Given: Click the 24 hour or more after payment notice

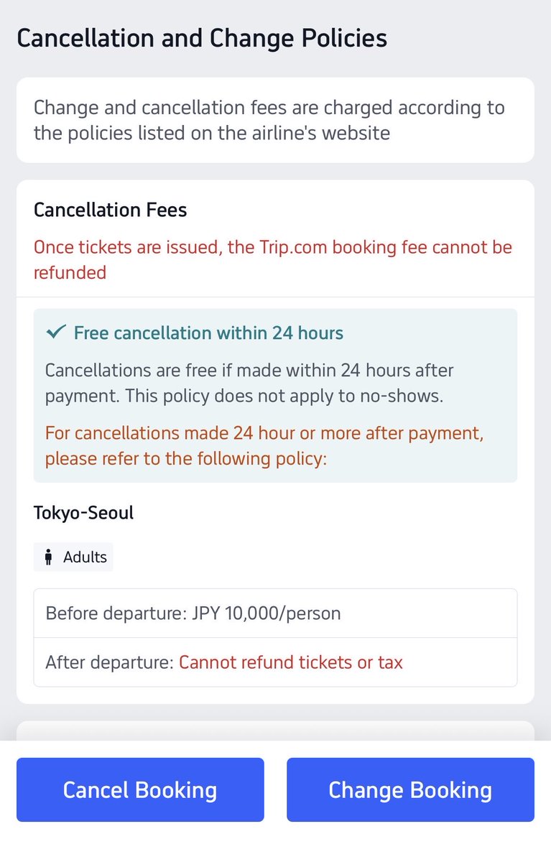Looking at the screenshot, I should coord(264,446).
